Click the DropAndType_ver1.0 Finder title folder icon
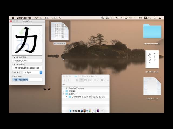Image resolution: width=173 pixels, height=129 pixels. click(x=76, y=76)
